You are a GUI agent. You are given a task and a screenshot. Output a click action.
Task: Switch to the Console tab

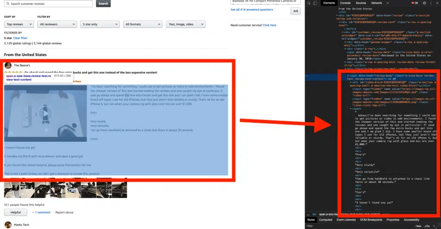point(345,3)
